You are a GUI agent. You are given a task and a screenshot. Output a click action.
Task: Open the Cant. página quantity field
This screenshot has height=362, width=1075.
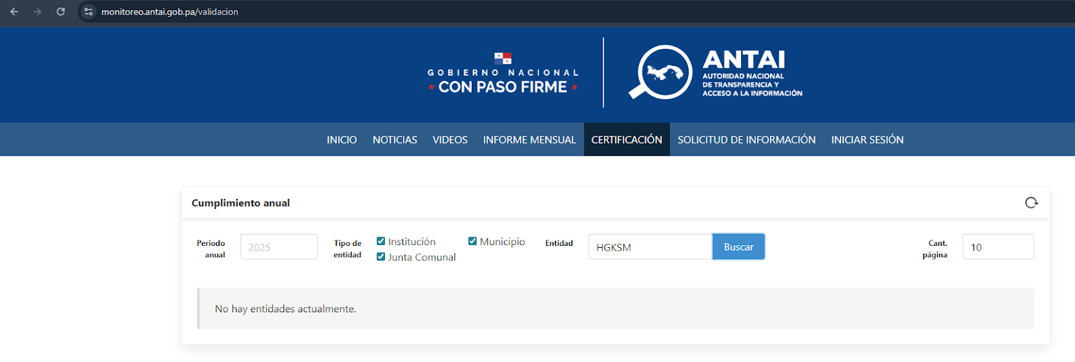998,247
